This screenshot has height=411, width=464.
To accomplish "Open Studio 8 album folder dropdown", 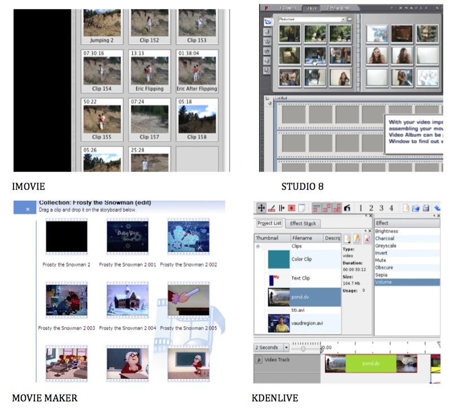I will (x=343, y=19).
